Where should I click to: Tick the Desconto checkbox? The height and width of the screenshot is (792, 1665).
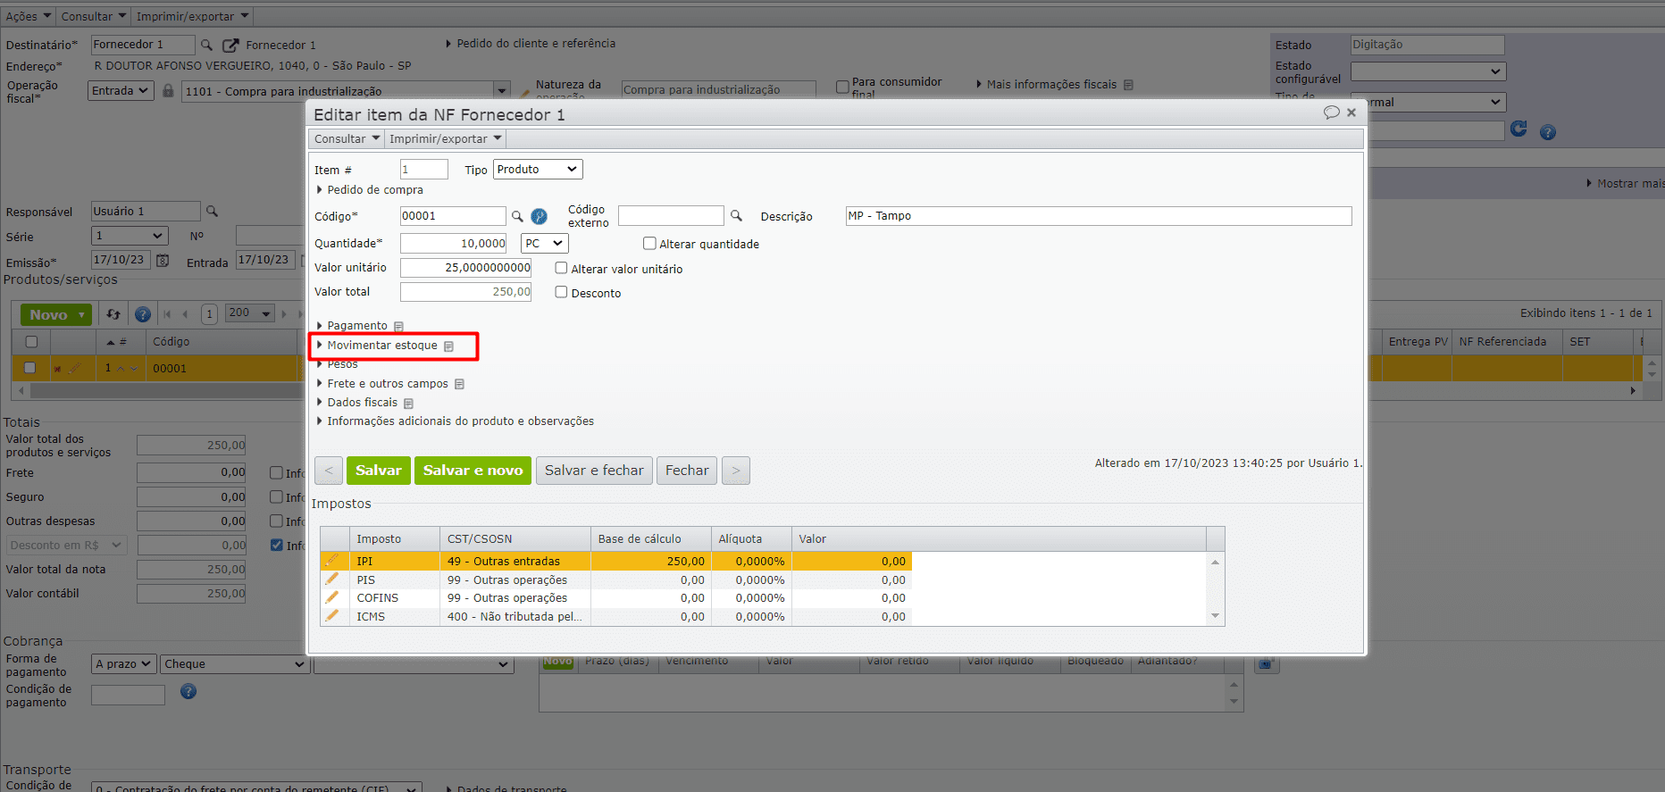[561, 292]
